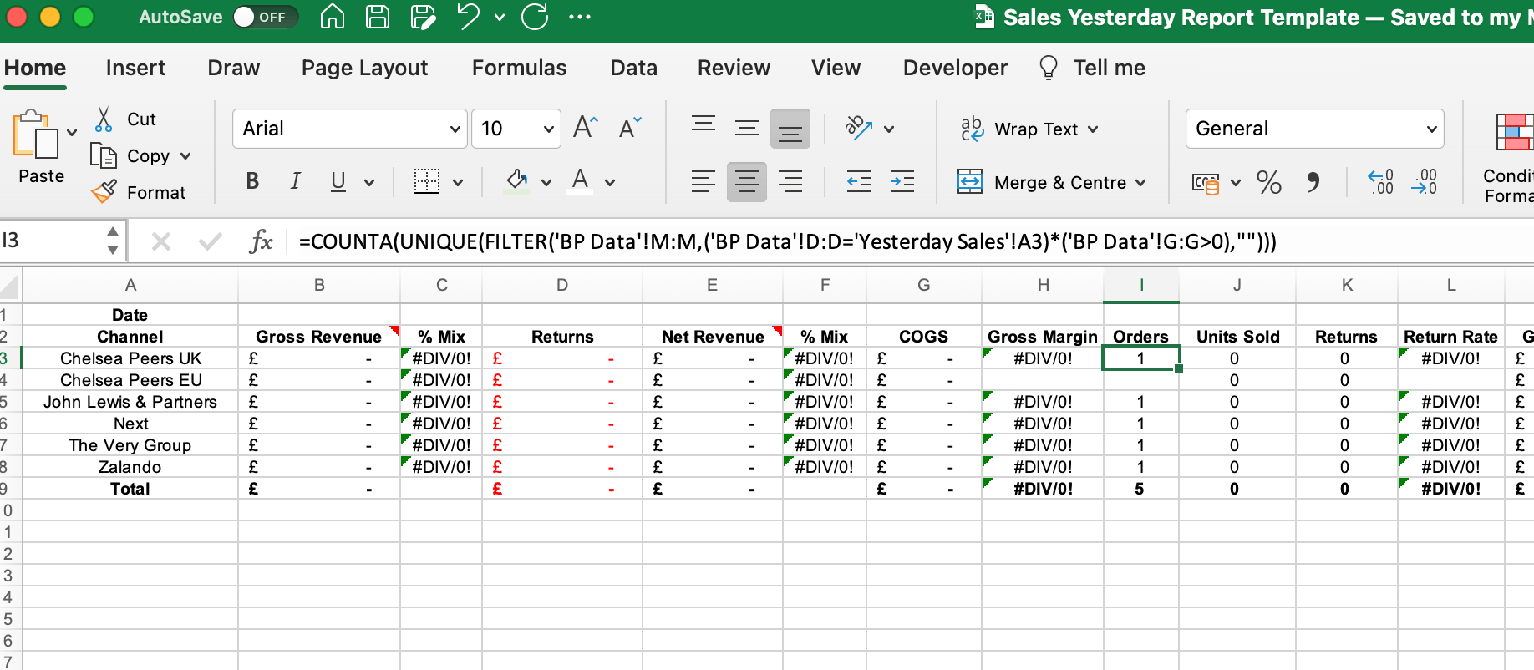The image size is (1534, 670).
Task: Click the Cut scissors icon
Action: [104, 119]
